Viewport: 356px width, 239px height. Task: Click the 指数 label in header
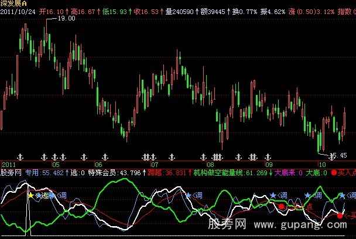click(x=345, y=12)
